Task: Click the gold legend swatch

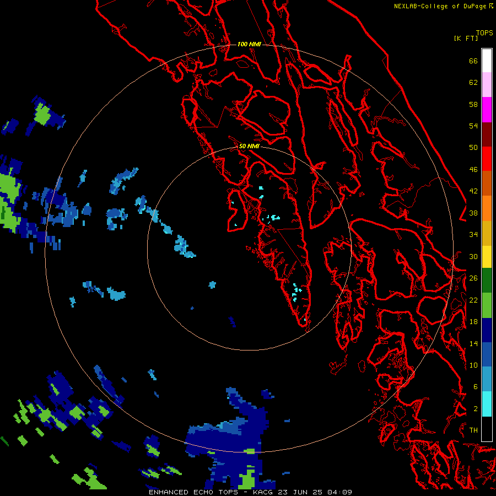Action: coord(487,233)
